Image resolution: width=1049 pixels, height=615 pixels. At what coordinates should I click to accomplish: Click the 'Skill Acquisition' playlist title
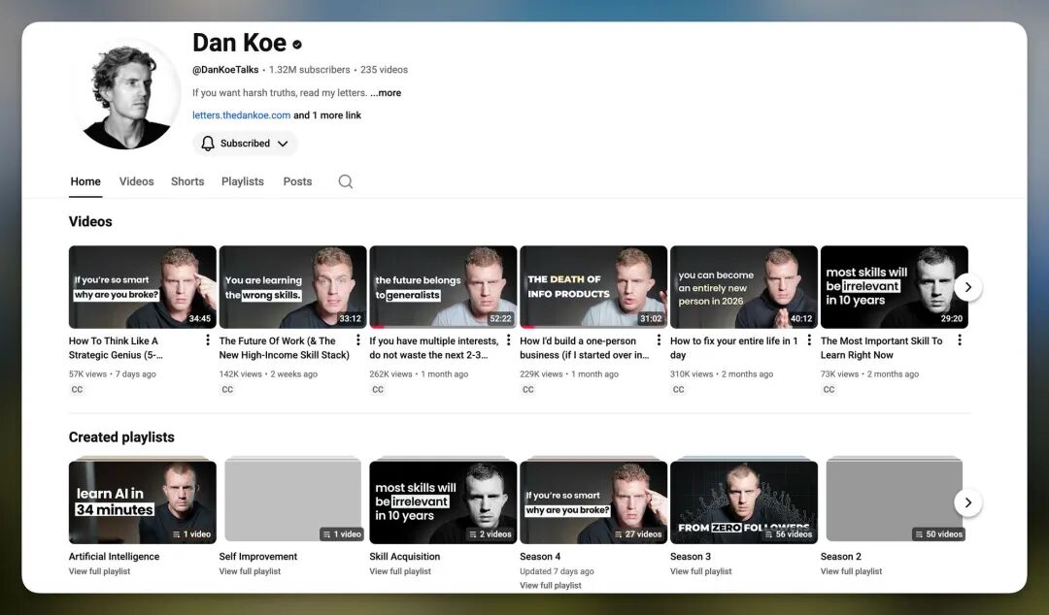(405, 557)
